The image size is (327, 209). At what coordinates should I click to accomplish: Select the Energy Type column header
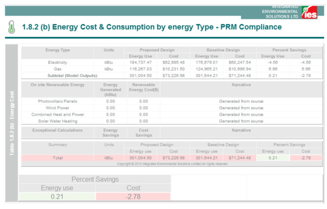click(58, 50)
